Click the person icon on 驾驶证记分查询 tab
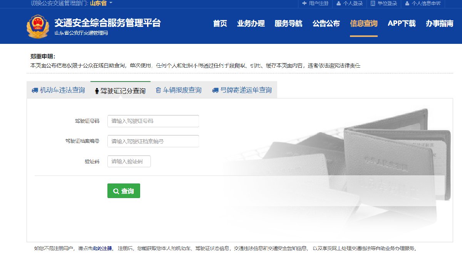The image size is (462, 270). click(x=97, y=91)
